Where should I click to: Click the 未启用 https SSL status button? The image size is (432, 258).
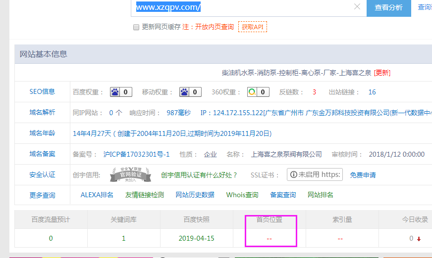(x=315, y=174)
